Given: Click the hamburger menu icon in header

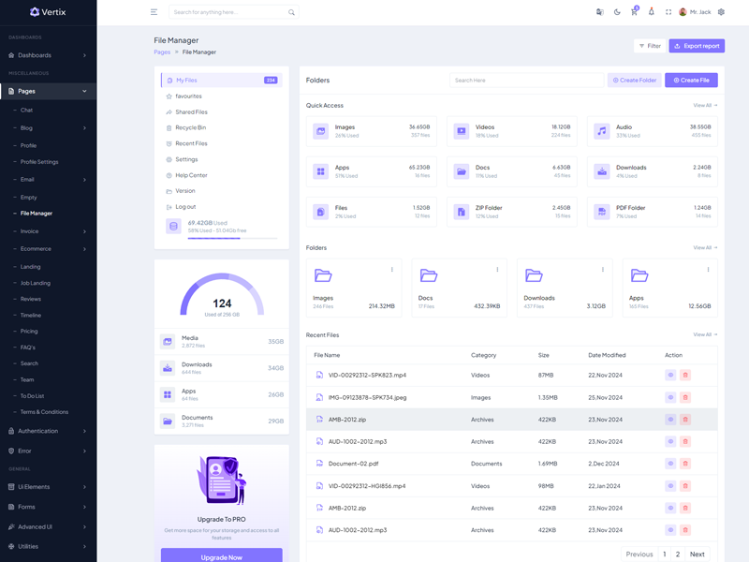Looking at the screenshot, I should (154, 12).
